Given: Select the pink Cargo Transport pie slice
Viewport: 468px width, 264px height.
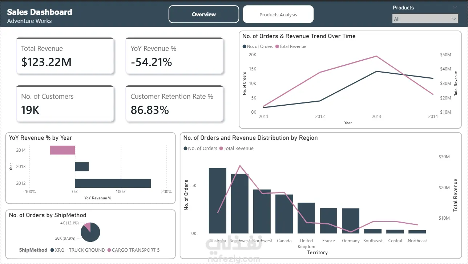Looking at the screenshot, I should [88, 226].
